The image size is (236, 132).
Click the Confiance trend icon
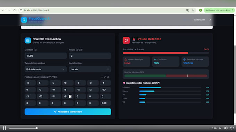(x=155, y=59)
